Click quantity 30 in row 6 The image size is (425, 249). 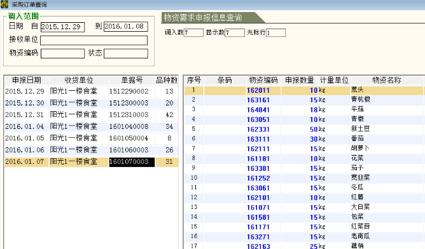point(314,139)
